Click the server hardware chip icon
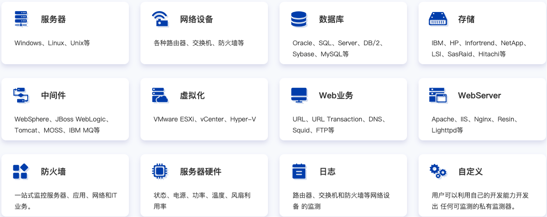 [x=160, y=171]
